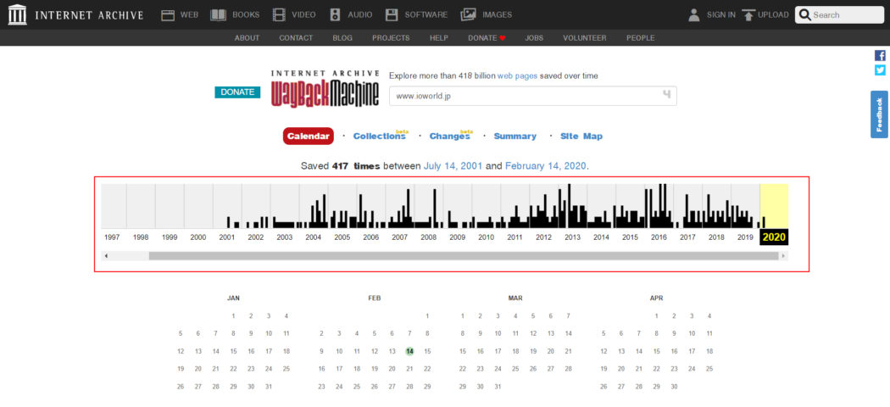Click the SIGN IN link

tap(720, 15)
